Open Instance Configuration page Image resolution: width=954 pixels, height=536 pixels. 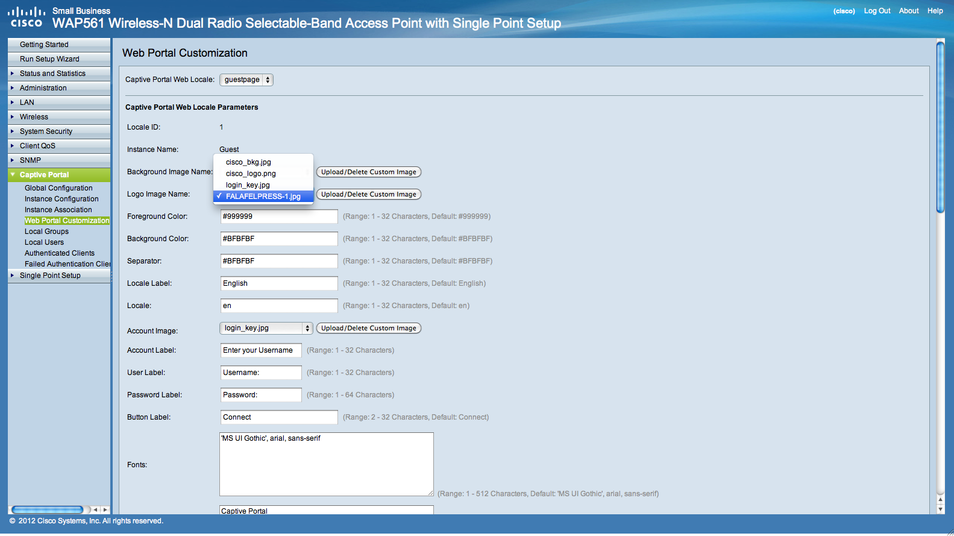(61, 199)
